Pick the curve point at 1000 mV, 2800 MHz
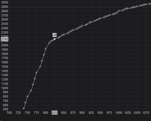This screenshot has height=121, width=151. pos(119,11)
